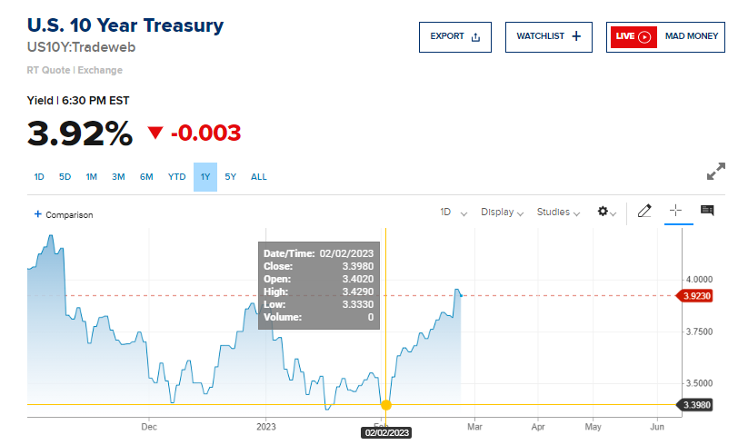738x445 pixels.
Task: Click the red 3.9230 price label
Action: point(696,295)
